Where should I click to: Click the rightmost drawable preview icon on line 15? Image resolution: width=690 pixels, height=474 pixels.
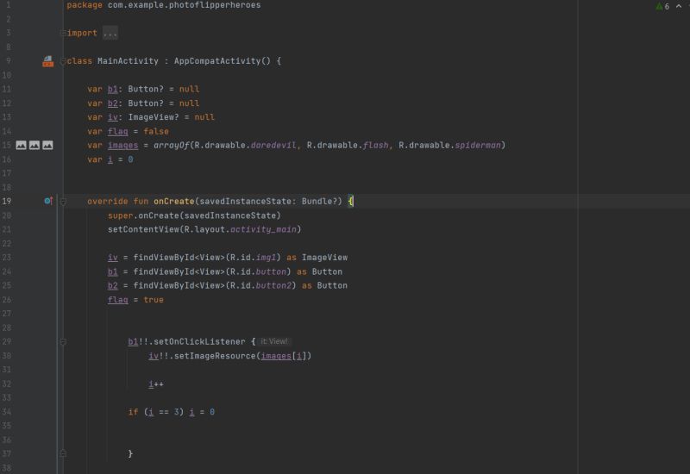coord(47,145)
